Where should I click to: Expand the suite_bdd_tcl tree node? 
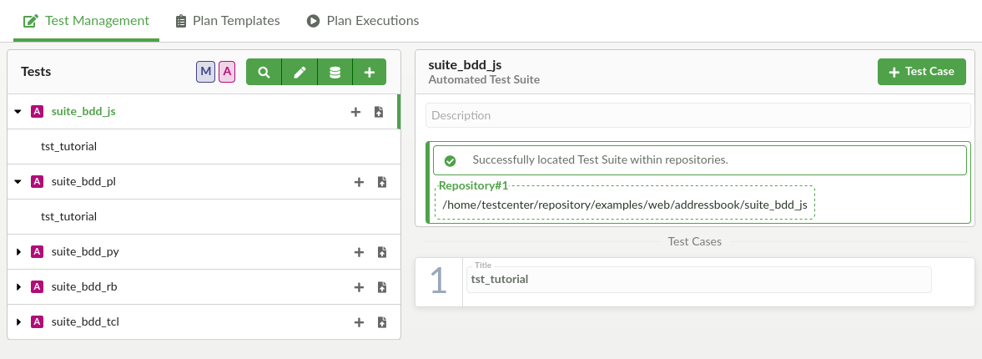(x=18, y=321)
